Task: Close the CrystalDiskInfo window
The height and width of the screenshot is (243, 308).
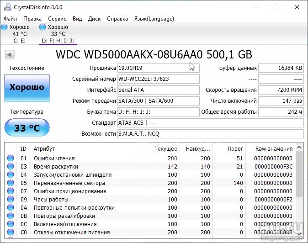Action: pos(297,7)
